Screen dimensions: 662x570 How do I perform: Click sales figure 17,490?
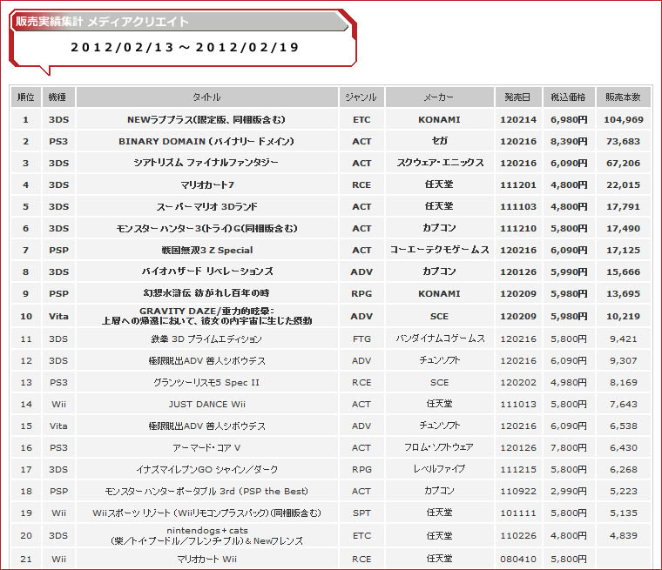coord(623,228)
